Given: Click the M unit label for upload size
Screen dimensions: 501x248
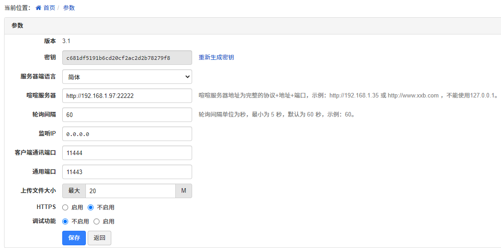Looking at the screenshot, I should click(x=184, y=191).
